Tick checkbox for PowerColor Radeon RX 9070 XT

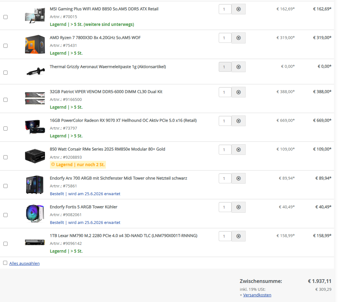[x=6, y=128]
